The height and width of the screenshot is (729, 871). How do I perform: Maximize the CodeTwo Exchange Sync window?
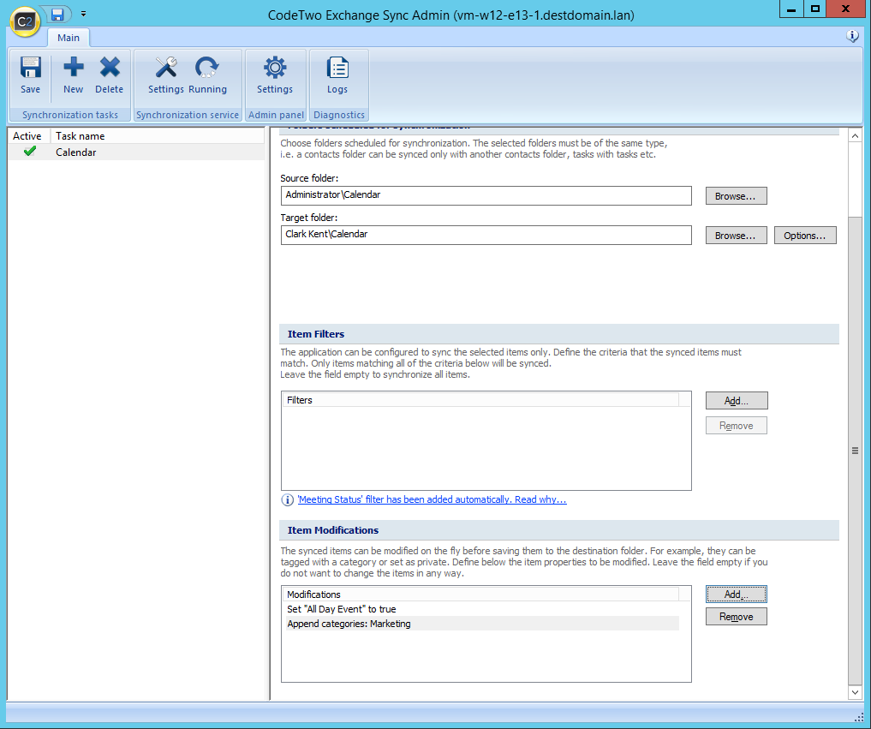pos(814,9)
